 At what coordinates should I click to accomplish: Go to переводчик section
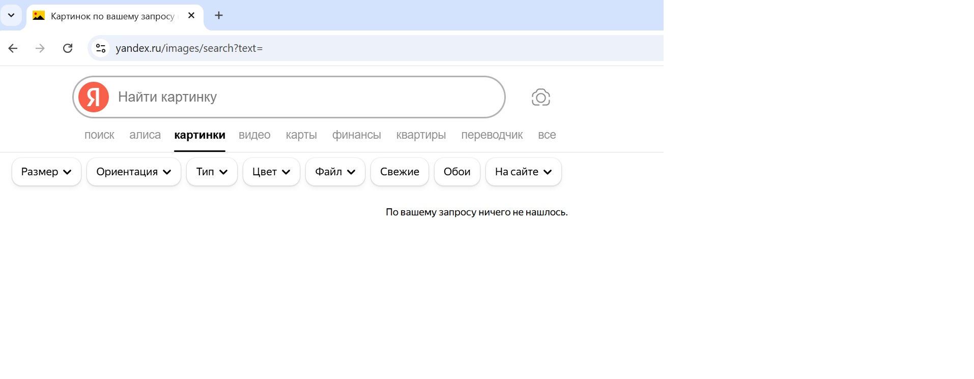[x=492, y=135]
